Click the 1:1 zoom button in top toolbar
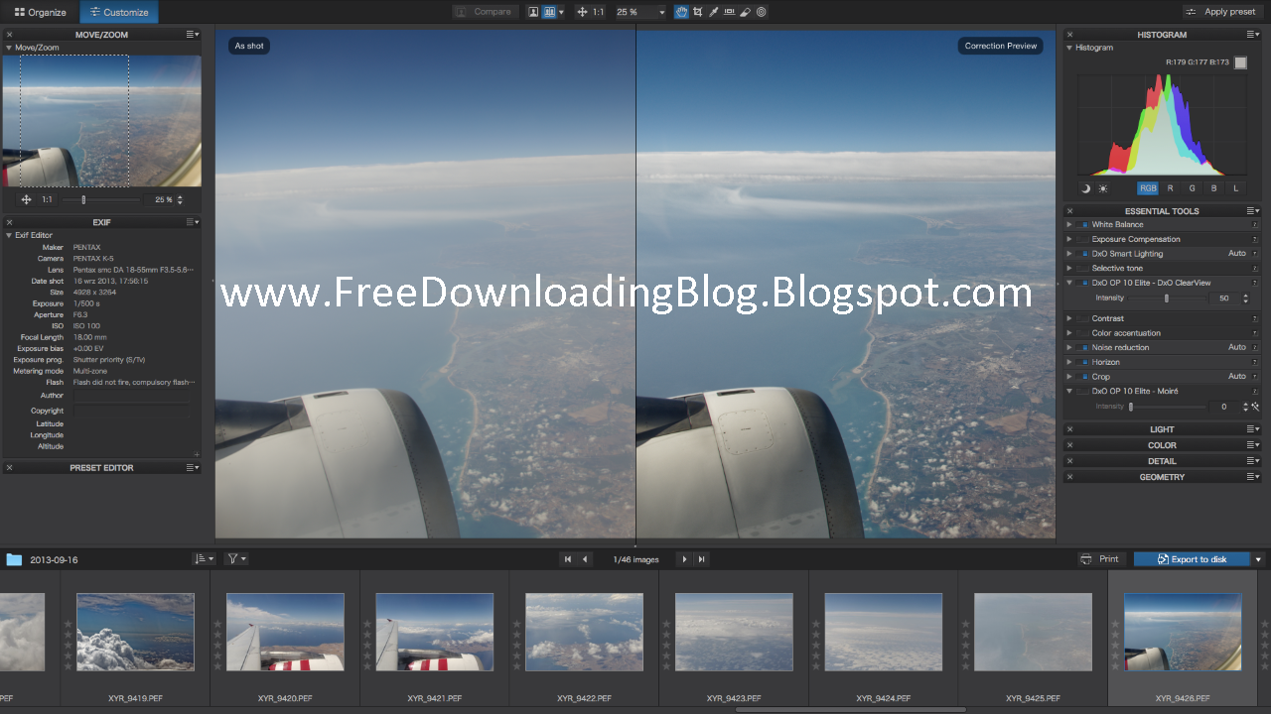 point(598,12)
